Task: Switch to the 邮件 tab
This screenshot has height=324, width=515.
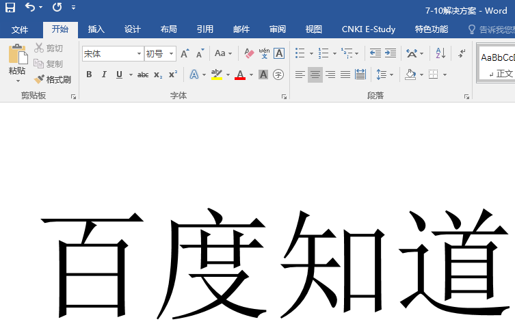Action: 241,29
